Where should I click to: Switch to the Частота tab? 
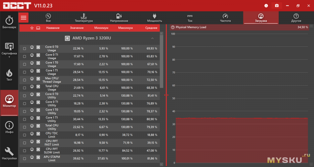click(225, 18)
